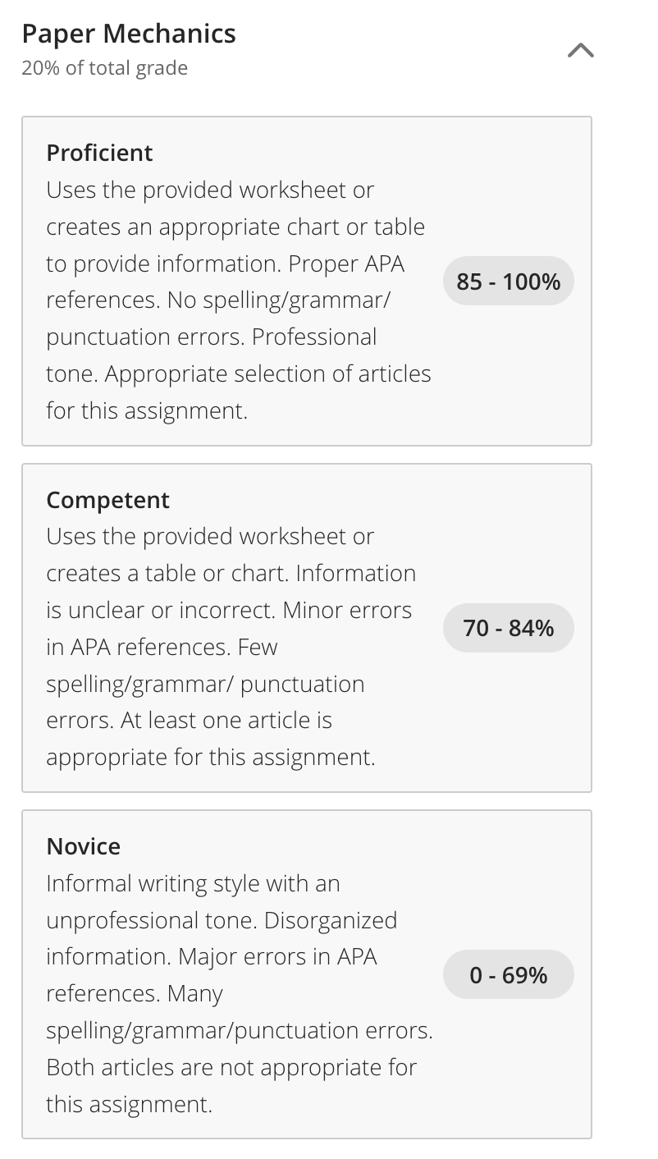Choose the Competent rubric card description
Image resolution: width=658 pixels, height=1159 pixels.
point(230,647)
